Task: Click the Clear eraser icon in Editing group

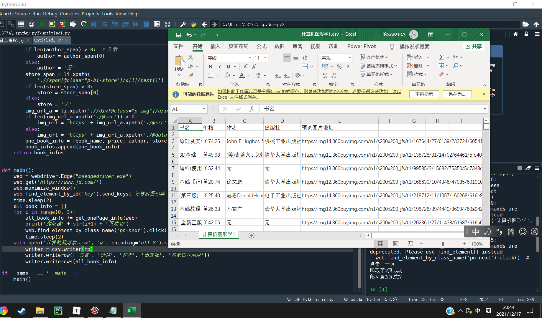Action: point(441,74)
